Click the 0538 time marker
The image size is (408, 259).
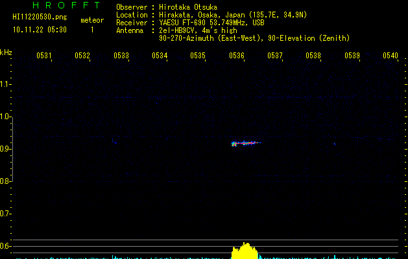(313, 55)
